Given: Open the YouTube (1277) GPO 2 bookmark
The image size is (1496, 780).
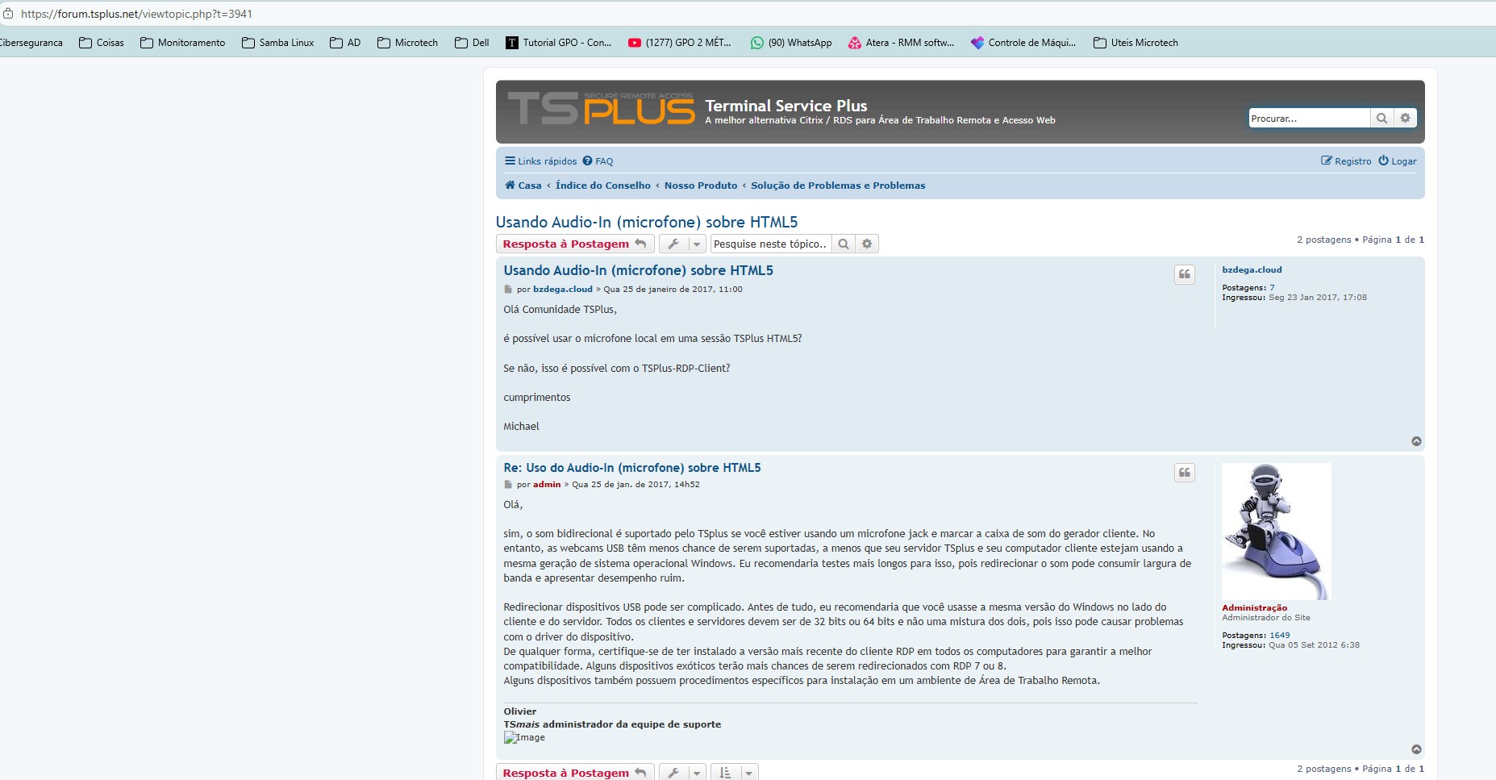Looking at the screenshot, I should pyautogui.click(x=679, y=43).
